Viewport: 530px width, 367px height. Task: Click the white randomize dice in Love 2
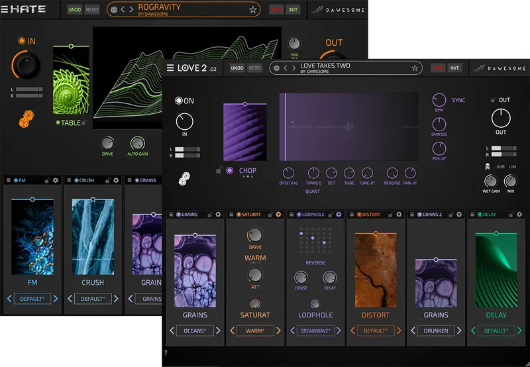(184, 178)
